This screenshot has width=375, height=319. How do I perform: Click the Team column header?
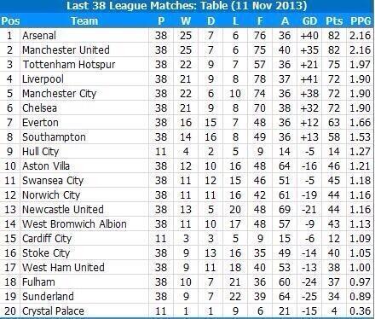[84, 21]
